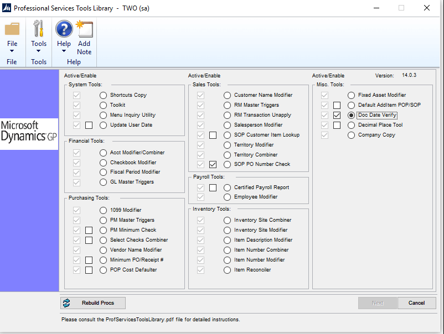
Task: Uncheck the Doc Date Verify checkbox
Action: [x=337, y=115]
